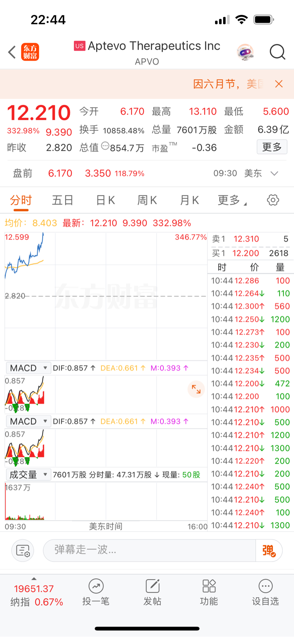Tap trade row with price 12.286
294x637 pixels.
250,281
